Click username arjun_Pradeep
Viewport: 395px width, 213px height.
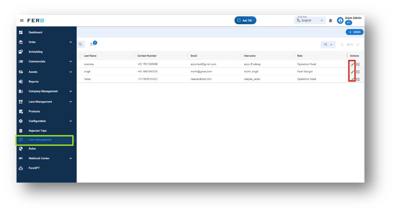point(252,64)
